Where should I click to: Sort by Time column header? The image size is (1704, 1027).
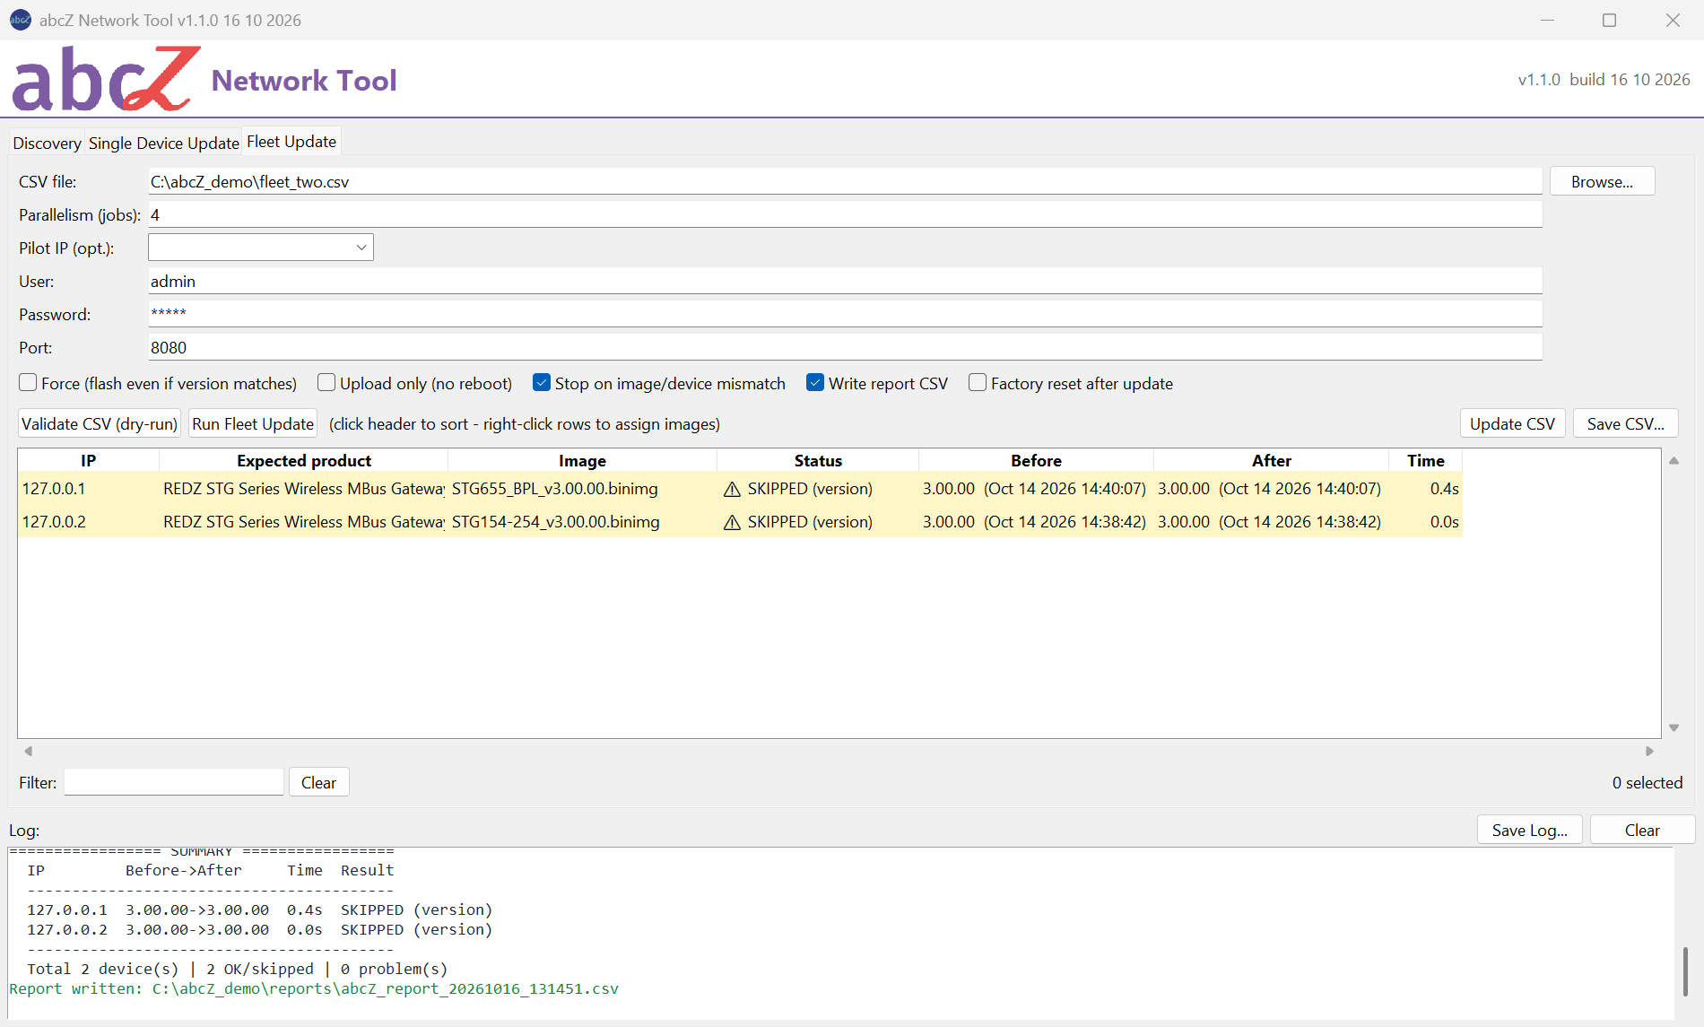coord(1425,460)
